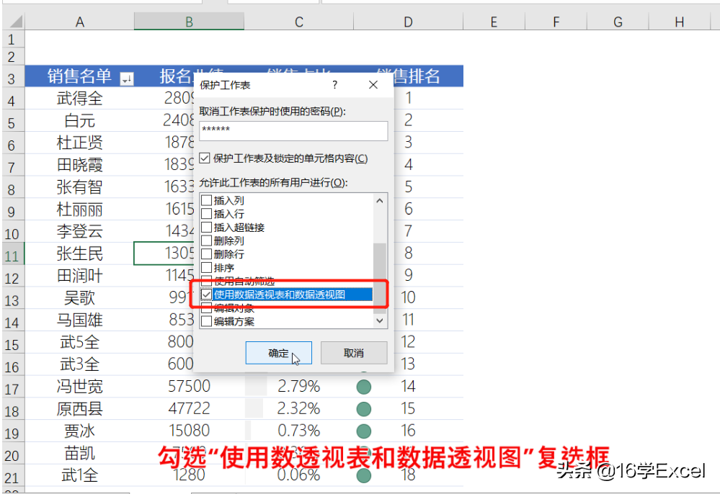Select column E header

[494, 22]
